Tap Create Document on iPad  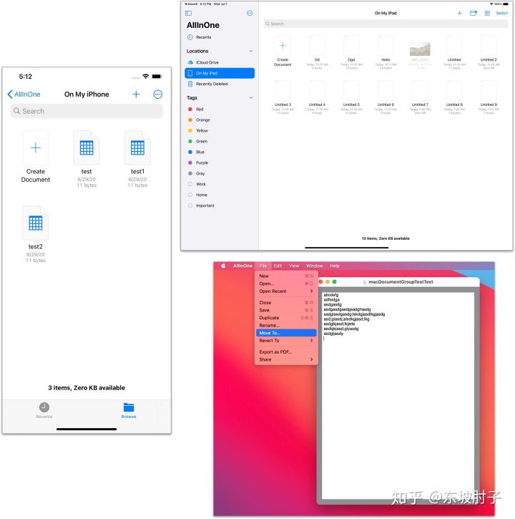click(283, 51)
